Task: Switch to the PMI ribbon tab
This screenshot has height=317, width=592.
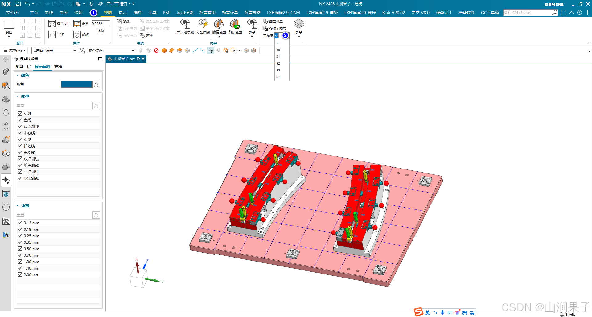Action: click(x=166, y=13)
